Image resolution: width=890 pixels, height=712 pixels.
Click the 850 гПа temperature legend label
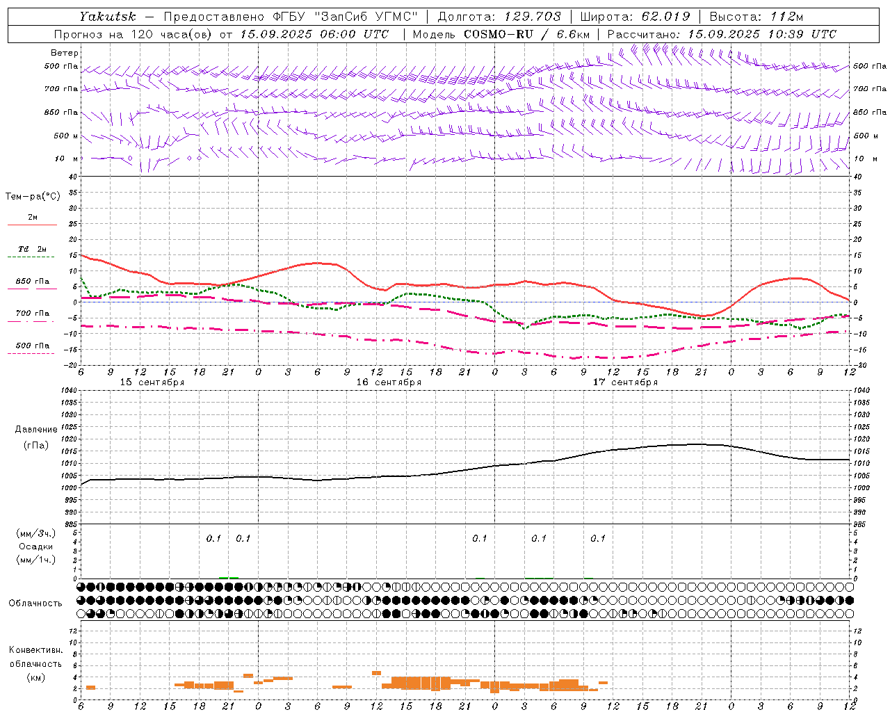click(32, 282)
